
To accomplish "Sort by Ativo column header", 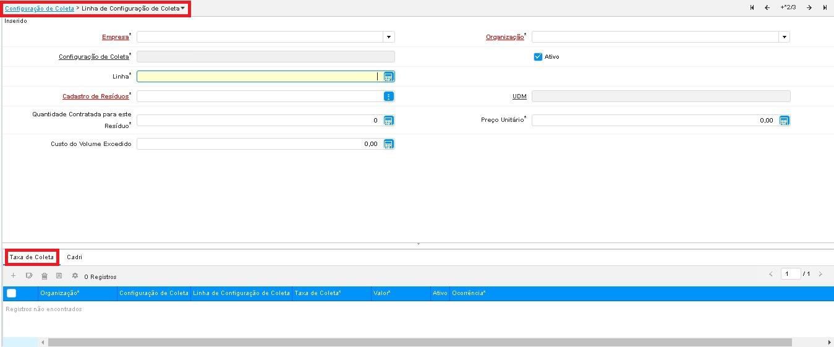I will (440, 293).
